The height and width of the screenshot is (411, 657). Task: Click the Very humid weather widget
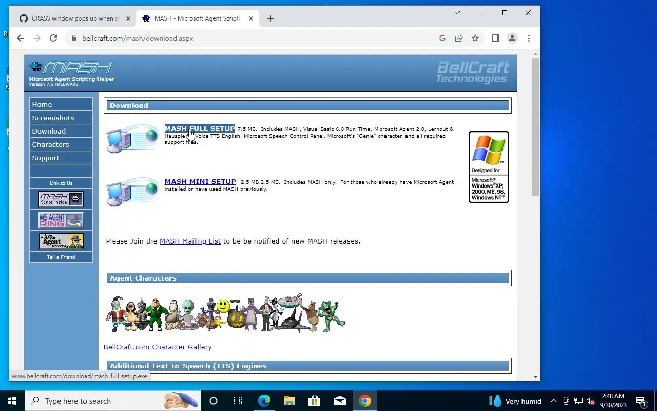pyautogui.click(x=515, y=401)
